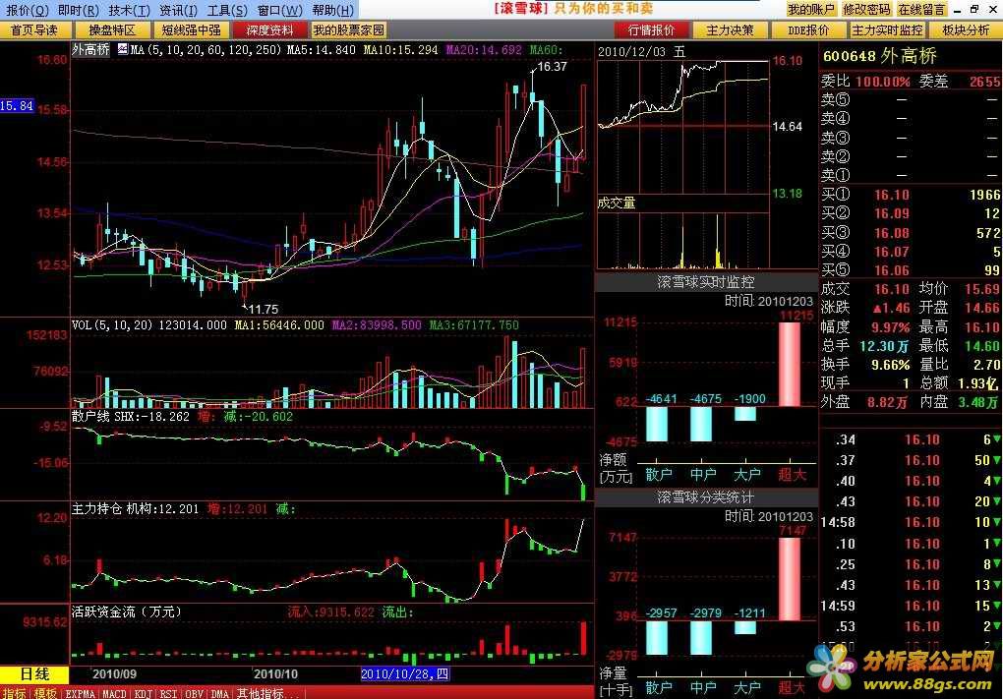Click the 买④ price 16.07 row
The image size is (1003, 699).
[x=911, y=252]
